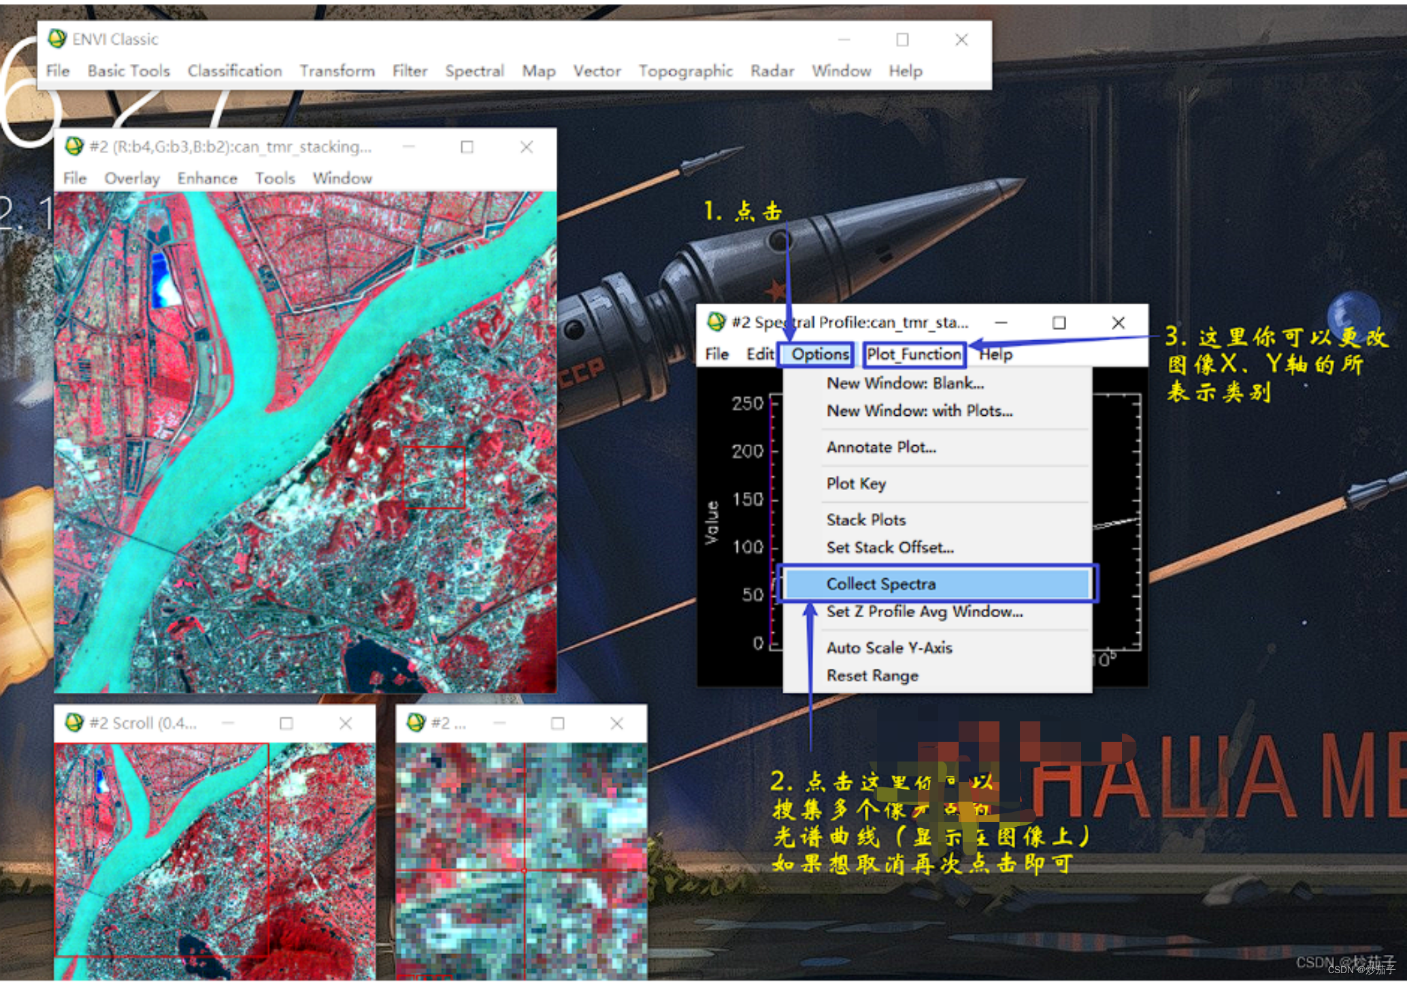This screenshot has width=1407, height=982.
Task: Click the Scroll window's ENVI icon
Action: (73, 723)
